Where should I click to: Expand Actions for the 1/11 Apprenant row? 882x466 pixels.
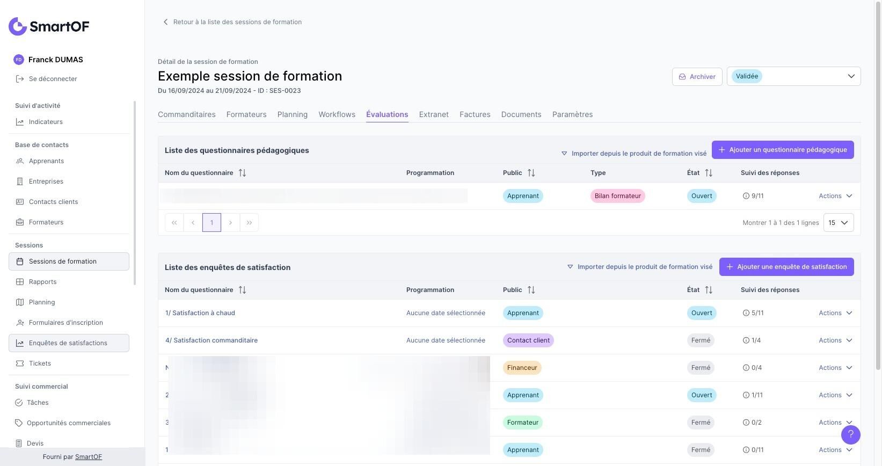(835, 395)
